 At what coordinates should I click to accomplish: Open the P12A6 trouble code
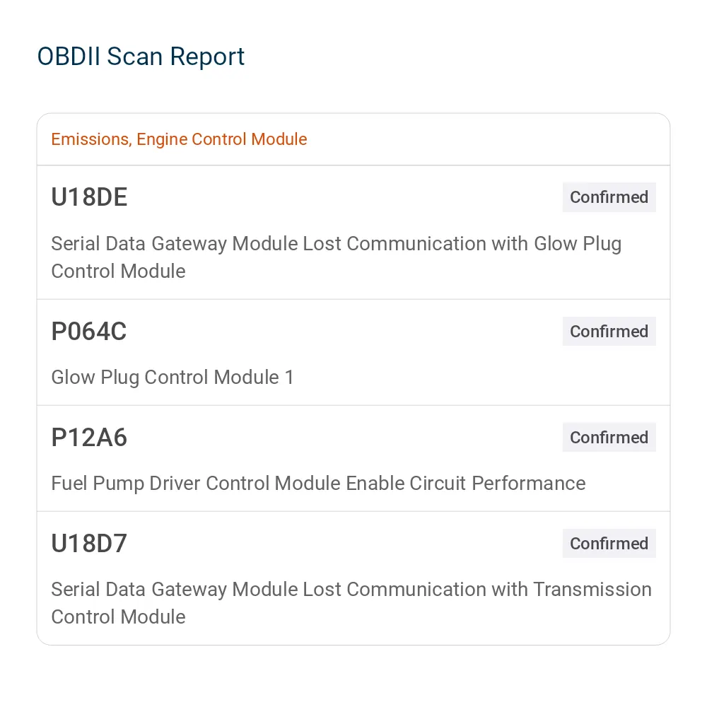pos(89,438)
